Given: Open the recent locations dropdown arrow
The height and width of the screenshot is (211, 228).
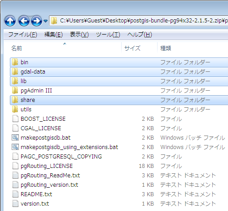Looking at the screenshot, I should tap(45, 21).
